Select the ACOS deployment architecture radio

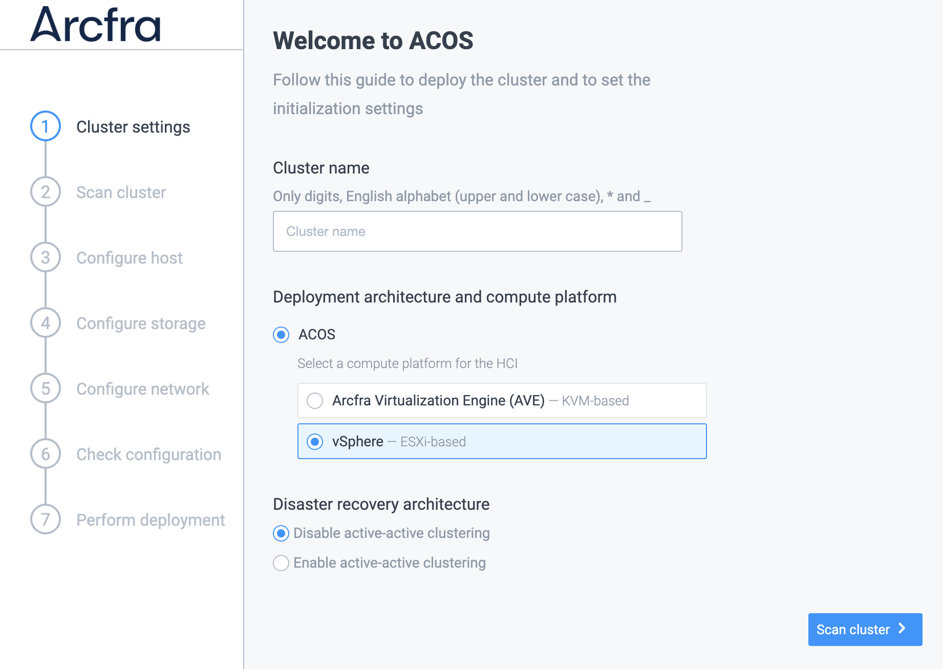click(x=281, y=335)
